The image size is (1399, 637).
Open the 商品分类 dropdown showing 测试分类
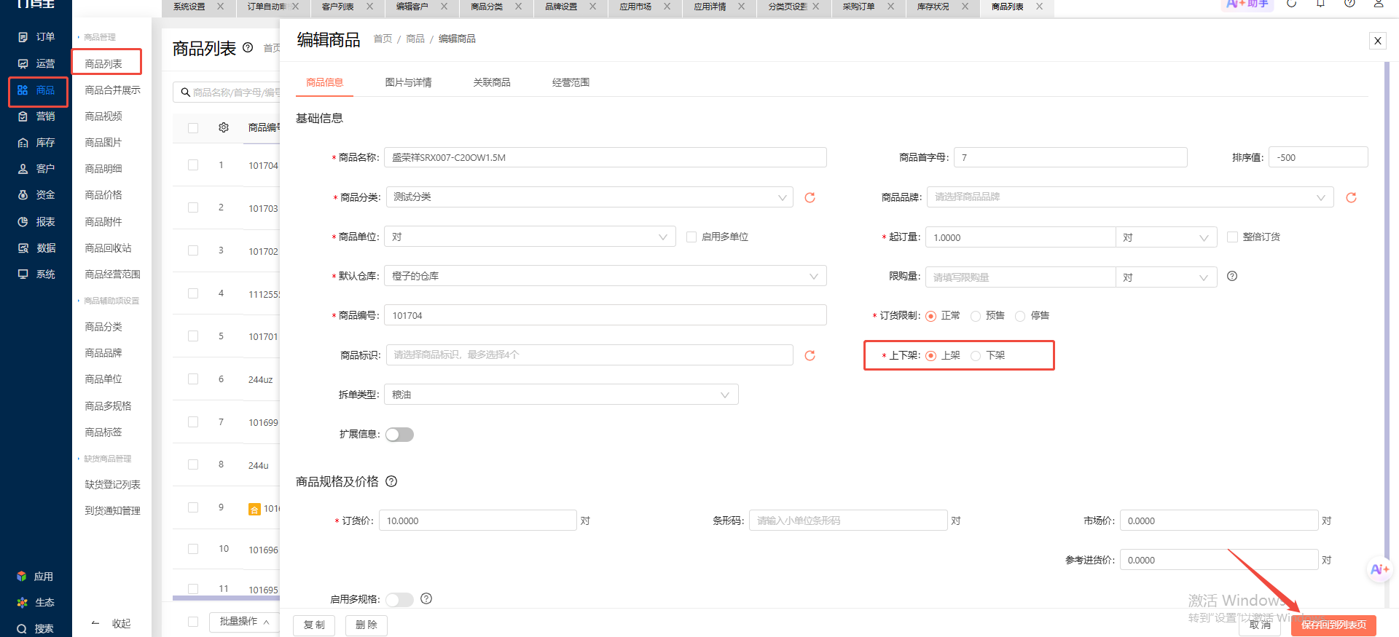[589, 197]
